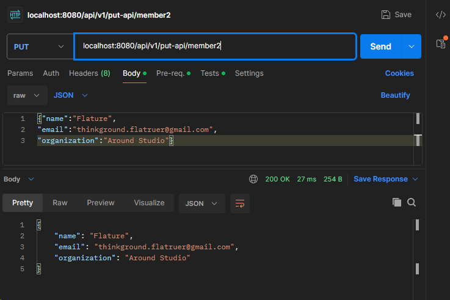
Task: Click the opening brace on response line 1
Action: pyautogui.click(x=38, y=225)
